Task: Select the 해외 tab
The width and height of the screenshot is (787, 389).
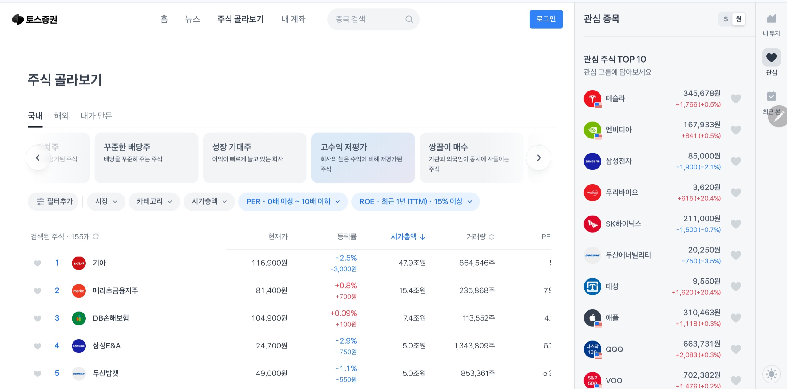Action: pyautogui.click(x=61, y=116)
